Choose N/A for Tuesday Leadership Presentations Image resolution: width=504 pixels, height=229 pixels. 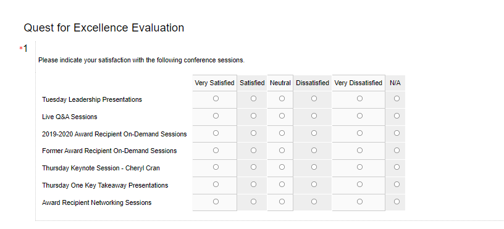coord(397,99)
